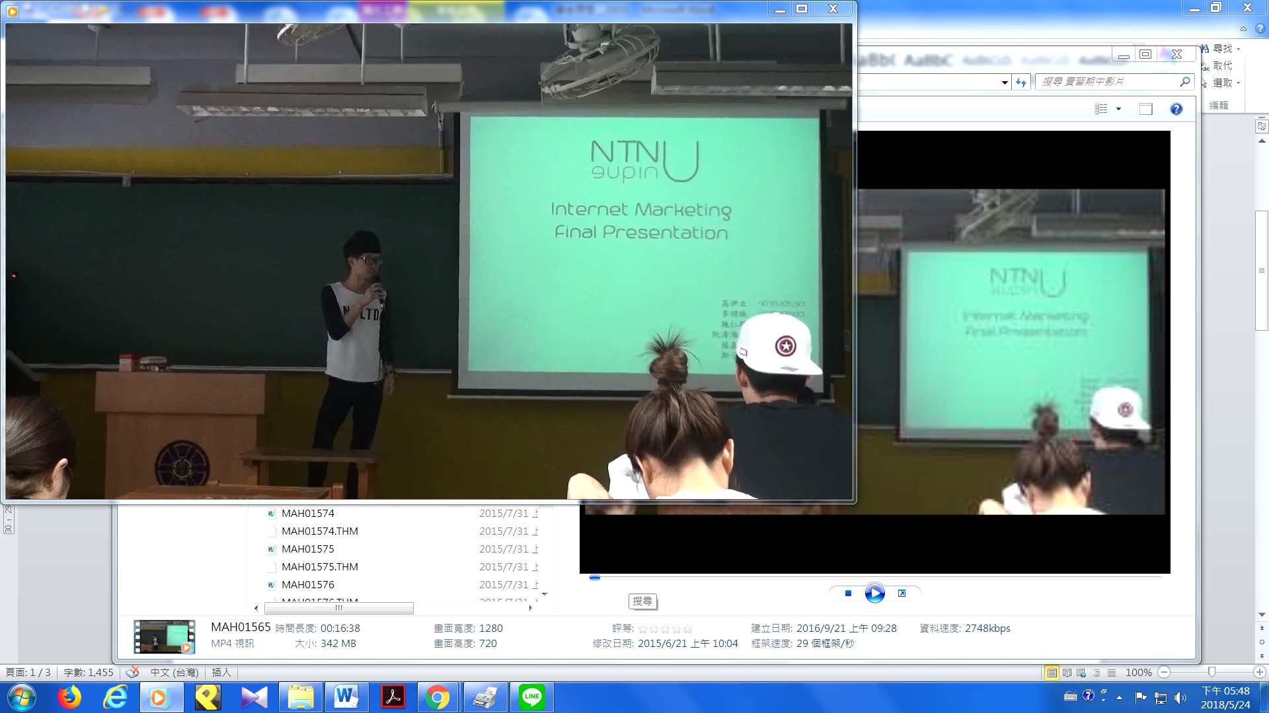The width and height of the screenshot is (1269, 713).
Task: Select file MAH01576 in the list
Action: (x=308, y=584)
